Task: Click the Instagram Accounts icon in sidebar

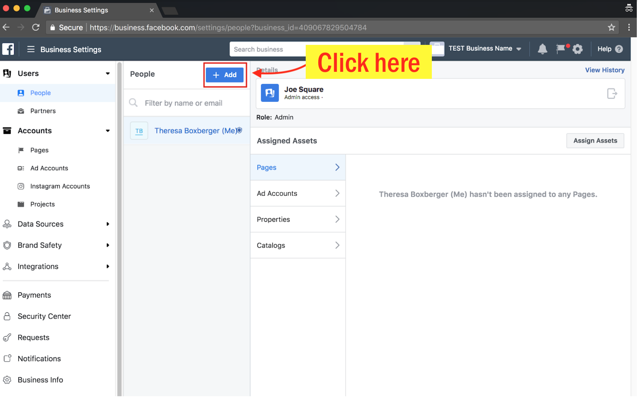Action: pyautogui.click(x=21, y=187)
